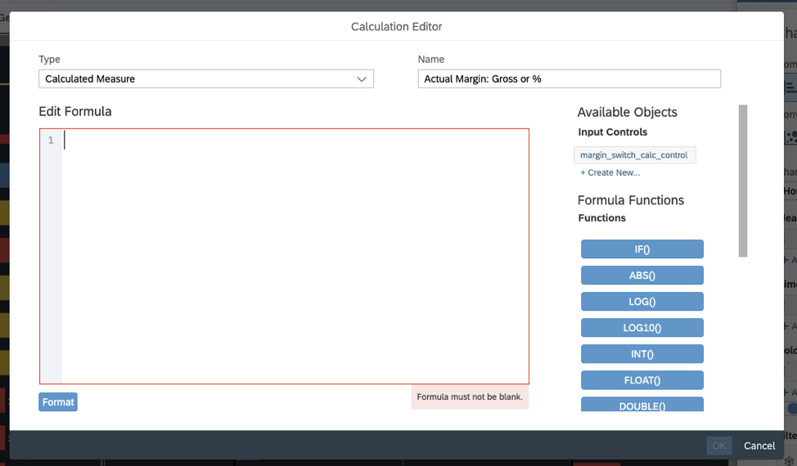Click the OK button
The image size is (797, 466).
(x=719, y=446)
